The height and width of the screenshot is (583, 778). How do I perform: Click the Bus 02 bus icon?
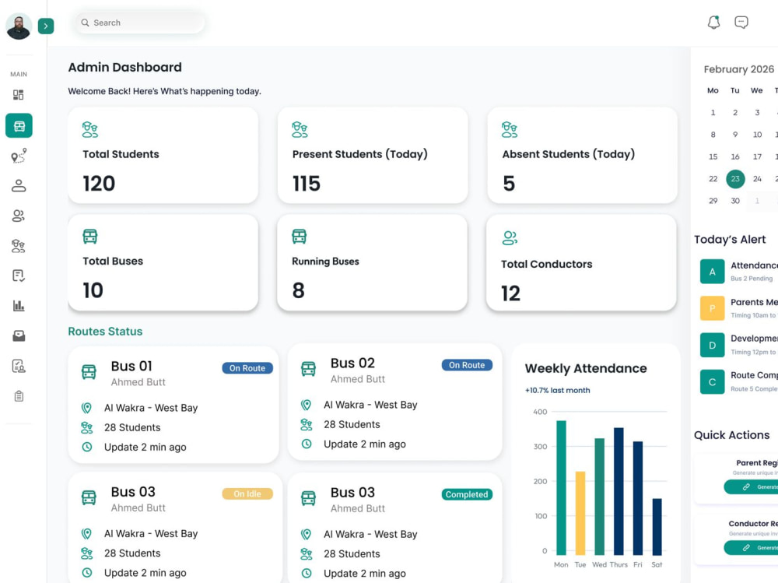pos(308,369)
